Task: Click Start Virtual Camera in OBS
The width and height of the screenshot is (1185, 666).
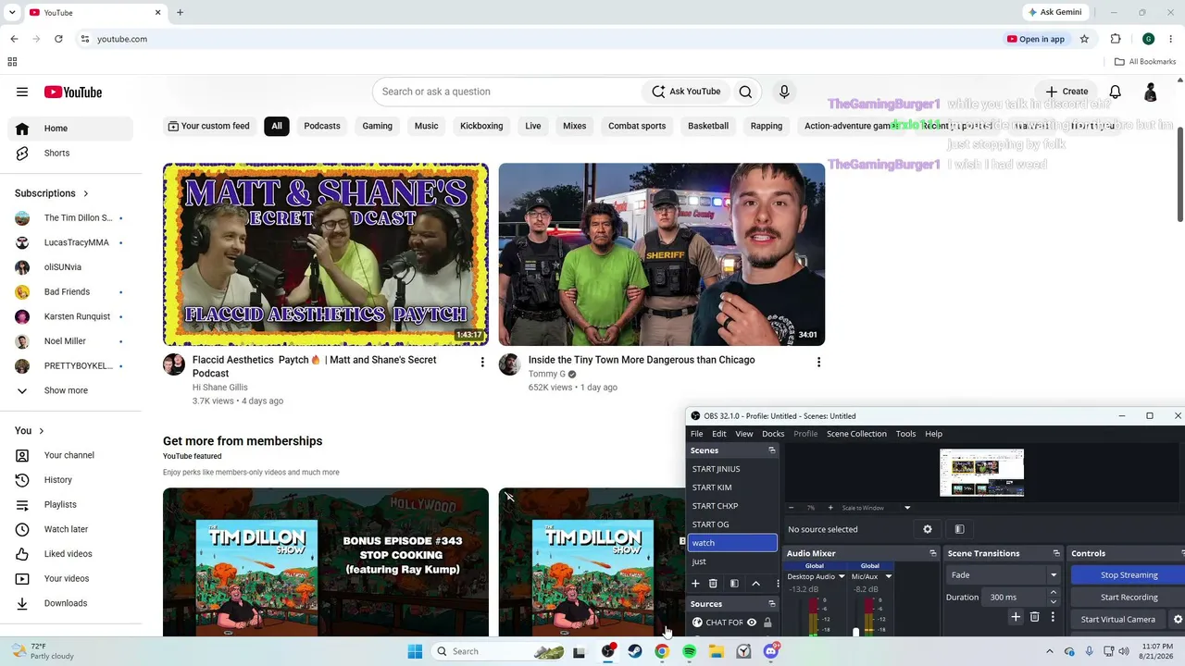Action: point(1118,620)
